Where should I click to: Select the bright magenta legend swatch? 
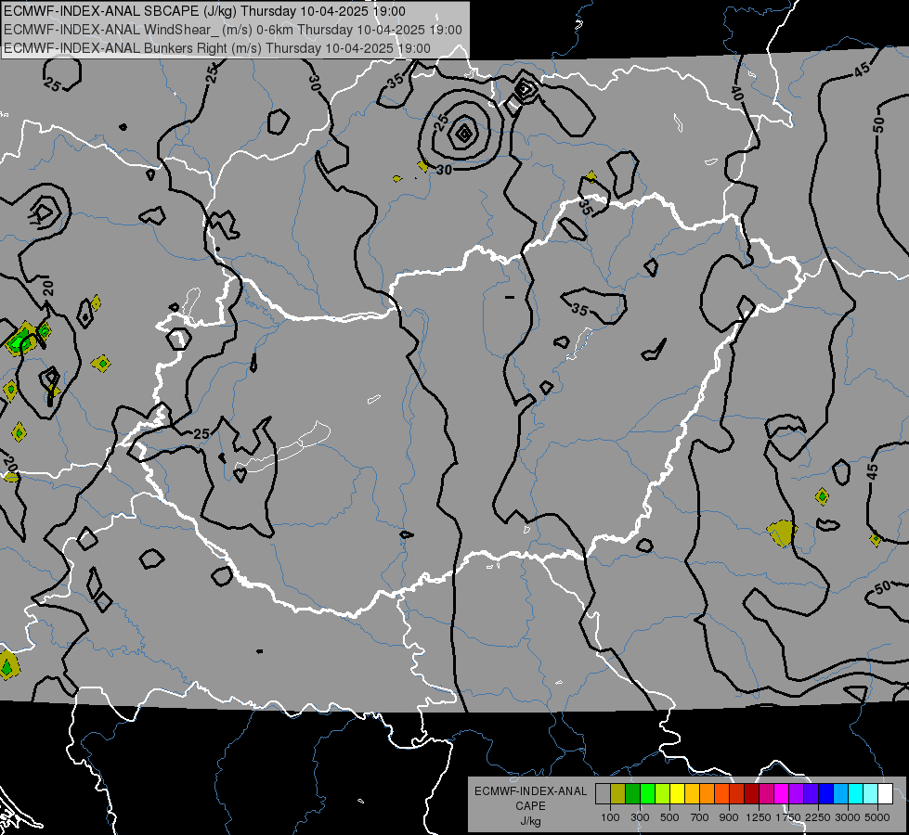pos(782,794)
